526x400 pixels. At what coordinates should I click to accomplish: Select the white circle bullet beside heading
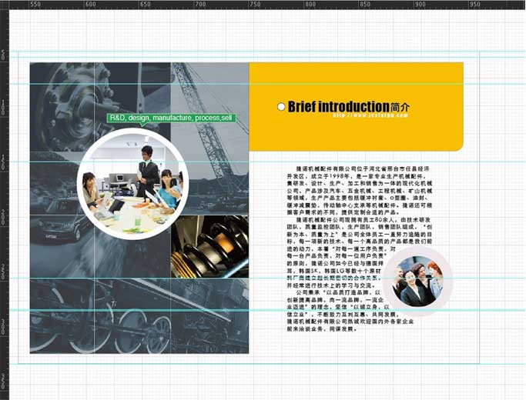[x=281, y=106]
